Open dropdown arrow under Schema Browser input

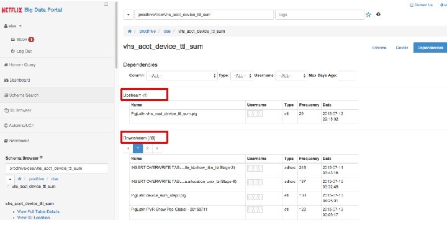(x=10, y=179)
